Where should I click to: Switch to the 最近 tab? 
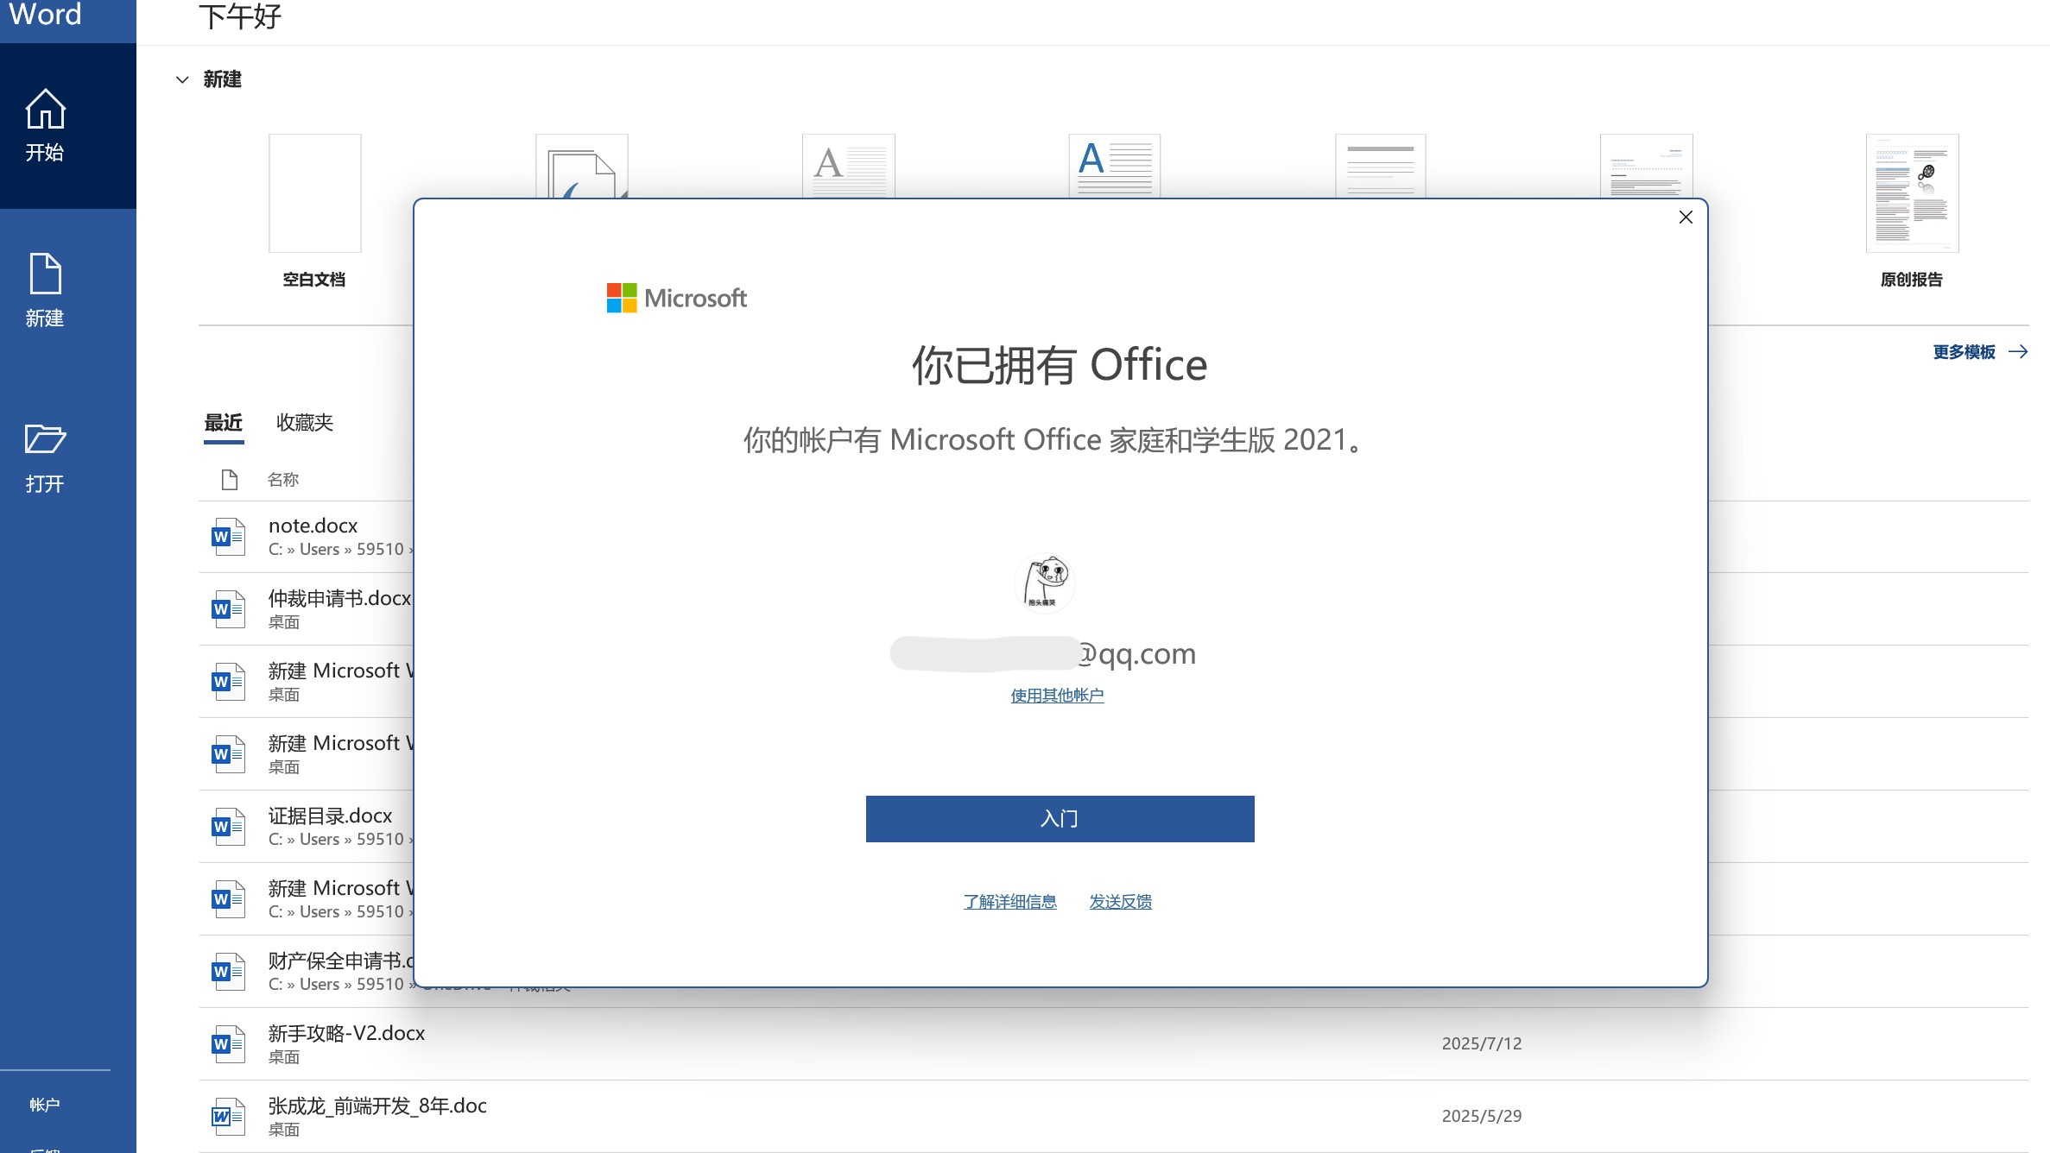(224, 423)
